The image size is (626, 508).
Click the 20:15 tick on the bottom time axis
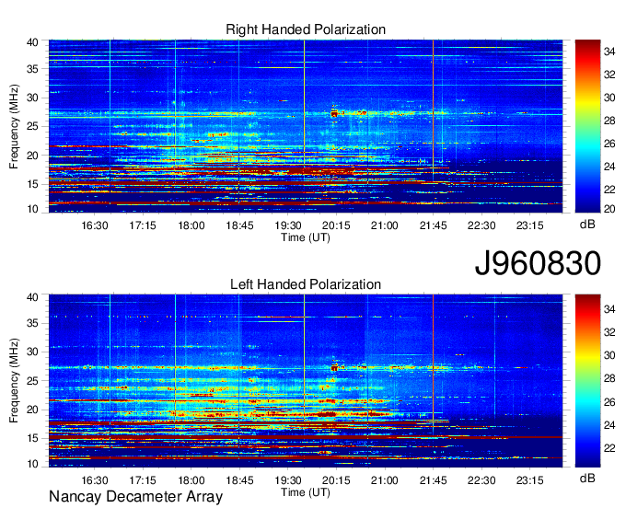tap(336, 480)
